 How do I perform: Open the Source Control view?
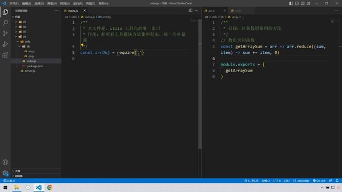pyautogui.click(x=5, y=33)
